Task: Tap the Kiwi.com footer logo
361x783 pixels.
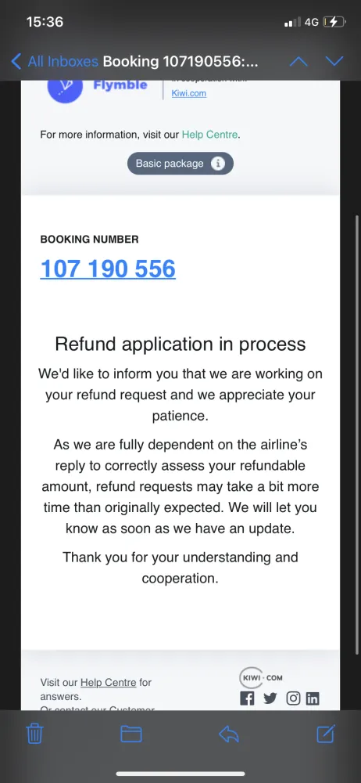Action: tap(261, 677)
